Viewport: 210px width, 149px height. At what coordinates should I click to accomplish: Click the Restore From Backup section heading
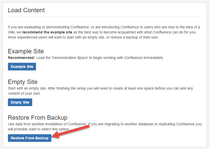click(x=38, y=118)
